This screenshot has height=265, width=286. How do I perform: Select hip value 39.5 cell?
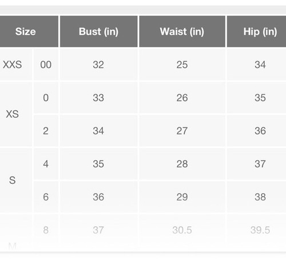click(256, 230)
